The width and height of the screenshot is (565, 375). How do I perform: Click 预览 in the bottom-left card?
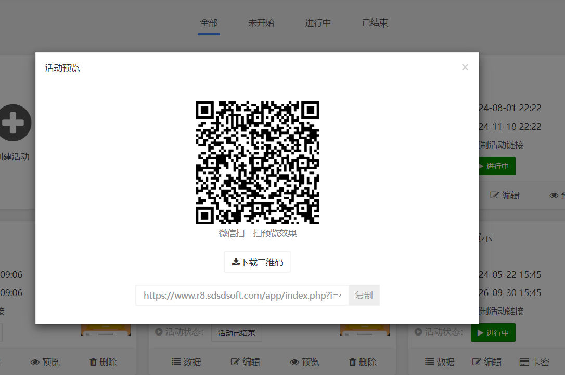pos(45,361)
